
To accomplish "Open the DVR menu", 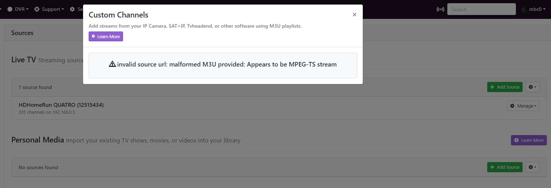I will coord(20,9).
